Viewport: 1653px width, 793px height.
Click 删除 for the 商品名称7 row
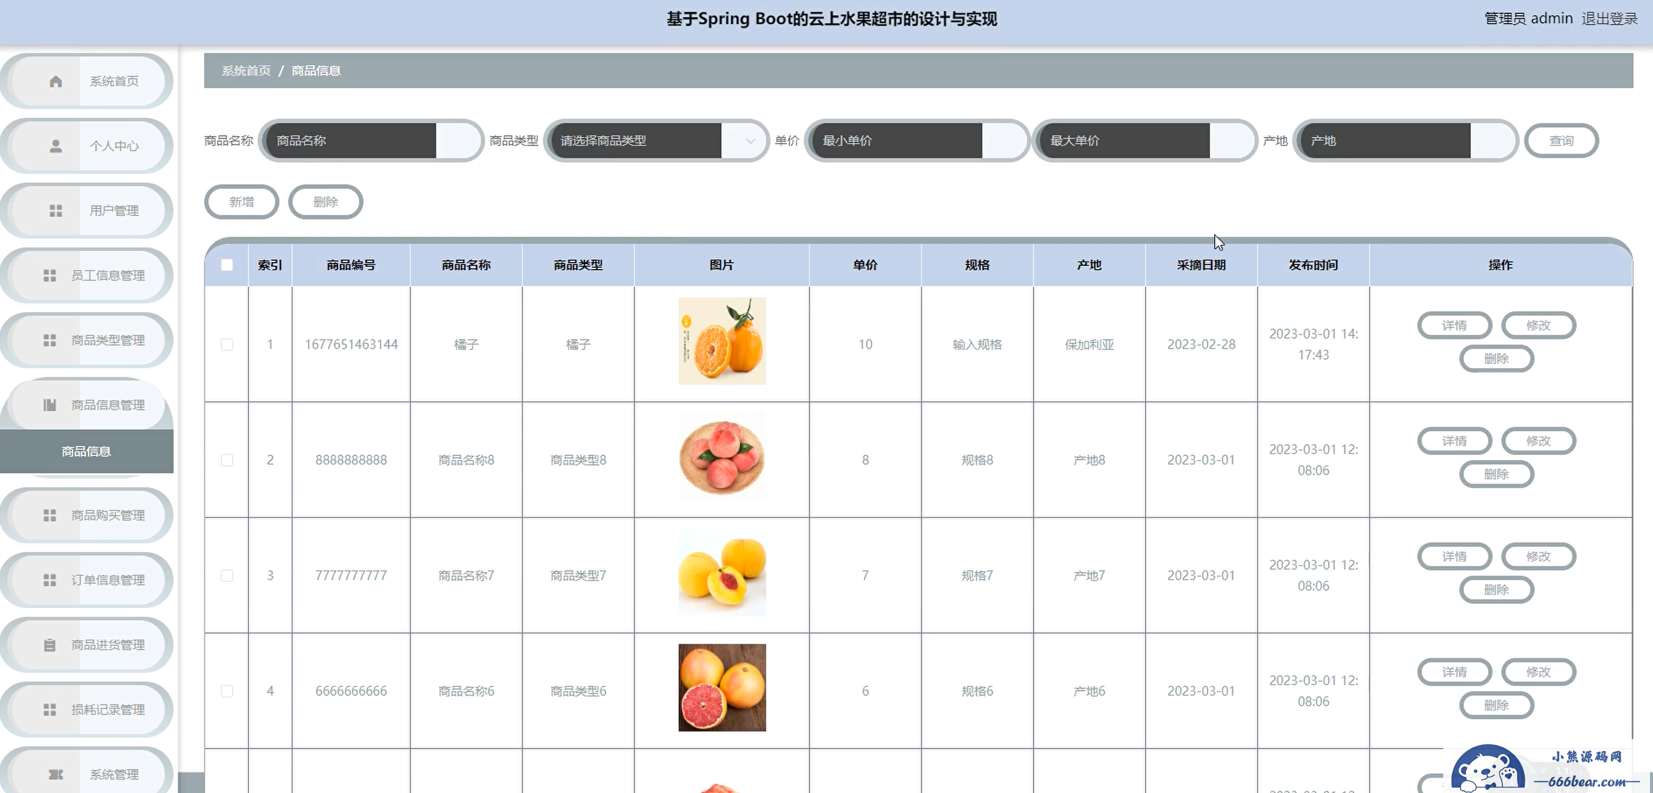[1497, 590]
